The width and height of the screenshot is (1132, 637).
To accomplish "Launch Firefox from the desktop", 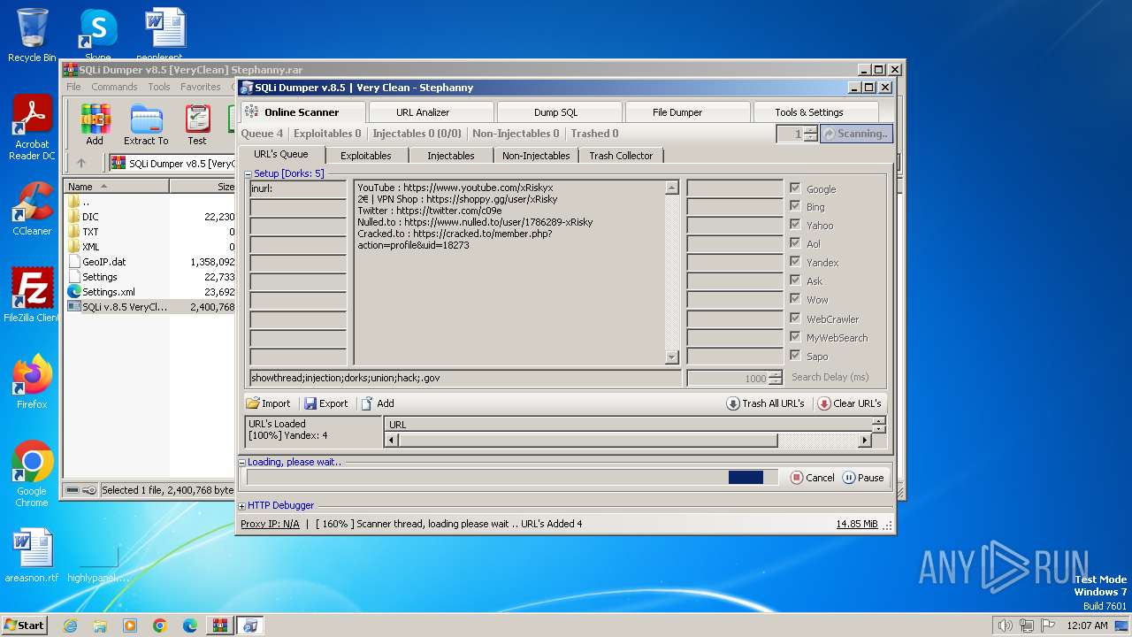I will point(32,381).
